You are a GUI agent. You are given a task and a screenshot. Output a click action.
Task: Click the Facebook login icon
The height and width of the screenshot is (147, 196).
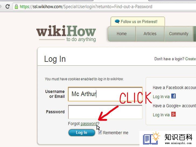(173, 96)
